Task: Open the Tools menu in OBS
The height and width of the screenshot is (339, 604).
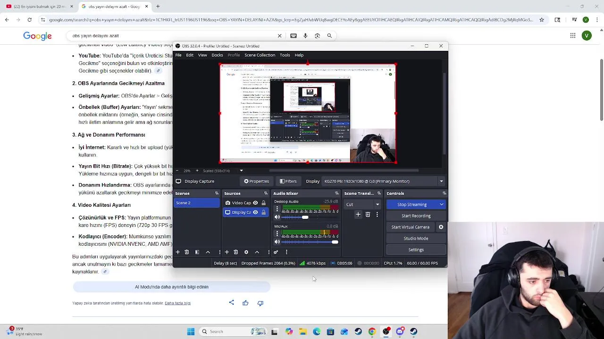Action: (285, 55)
